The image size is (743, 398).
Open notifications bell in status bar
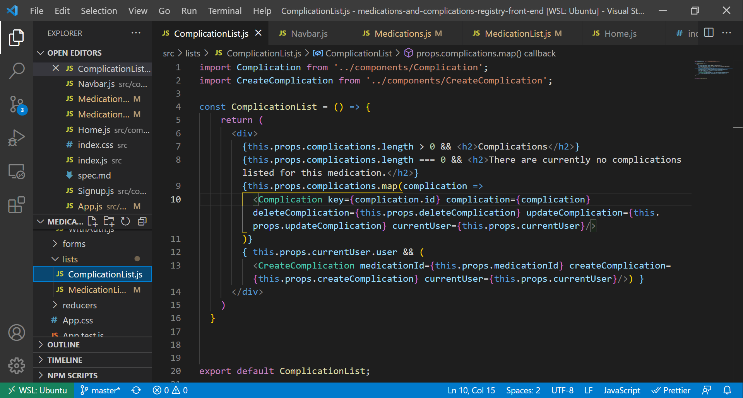click(x=727, y=390)
